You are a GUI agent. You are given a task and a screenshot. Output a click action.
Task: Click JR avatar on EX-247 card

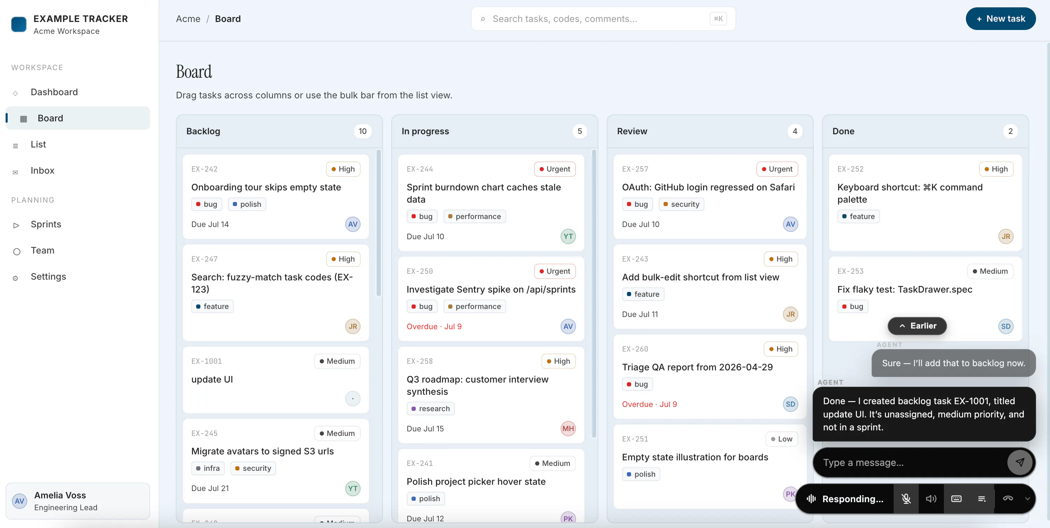353,326
